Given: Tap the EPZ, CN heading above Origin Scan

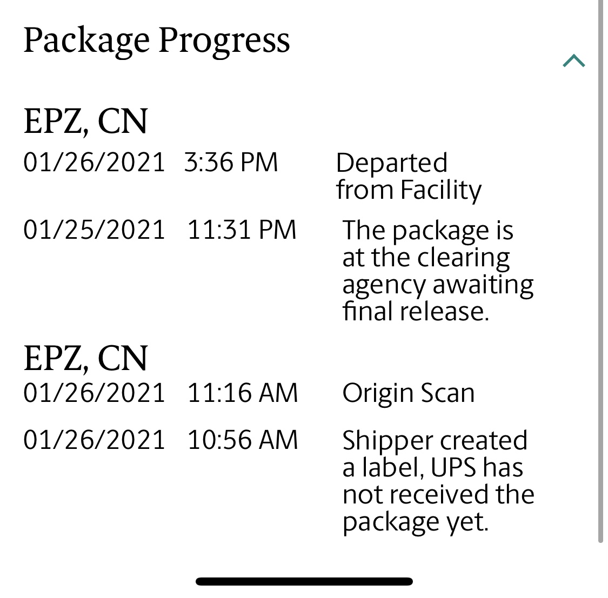Looking at the screenshot, I should coord(85,358).
